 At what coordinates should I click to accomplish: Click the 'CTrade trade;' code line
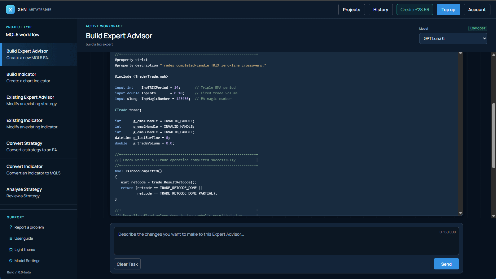[128, 110]
